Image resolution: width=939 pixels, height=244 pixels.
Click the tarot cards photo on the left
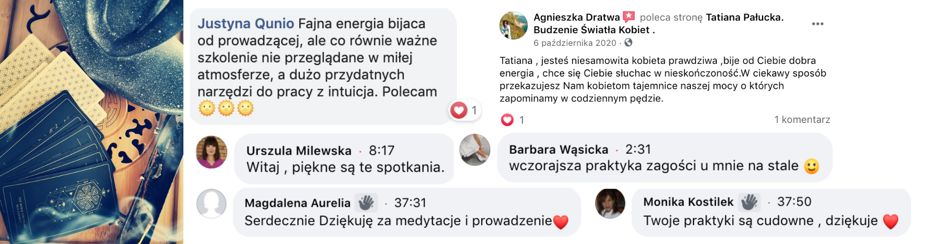click(91, 122)
